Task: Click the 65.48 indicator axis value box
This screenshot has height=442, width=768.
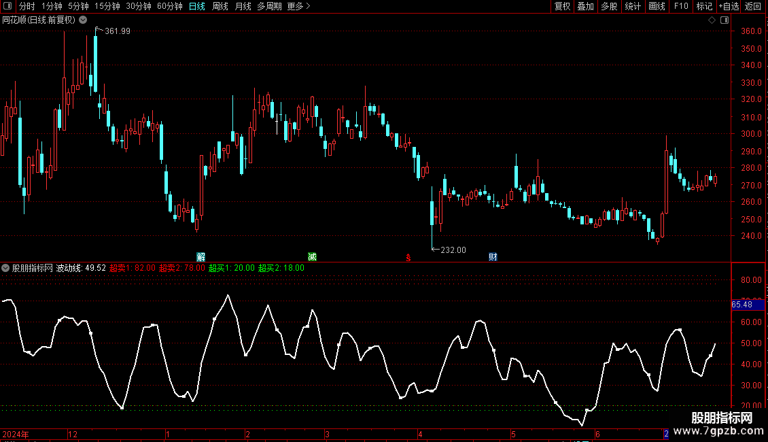Action: [748, 305]
